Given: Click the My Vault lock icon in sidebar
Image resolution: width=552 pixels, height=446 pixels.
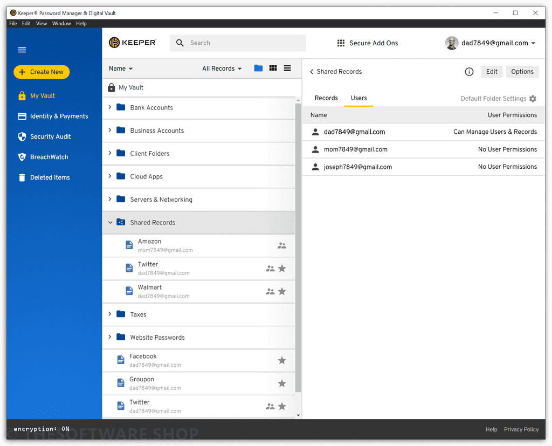Looking at the screenshot, I should [22, 96].
